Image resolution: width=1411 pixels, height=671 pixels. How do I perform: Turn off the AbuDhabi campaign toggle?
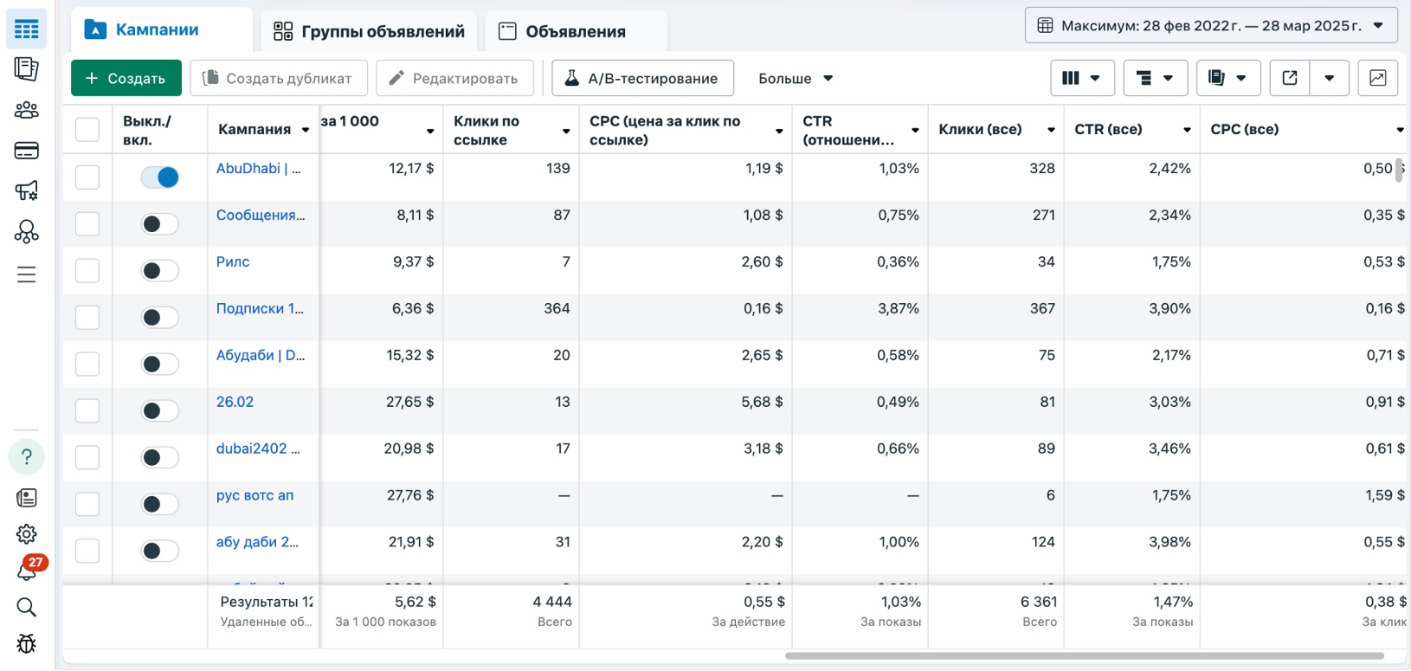160,177
